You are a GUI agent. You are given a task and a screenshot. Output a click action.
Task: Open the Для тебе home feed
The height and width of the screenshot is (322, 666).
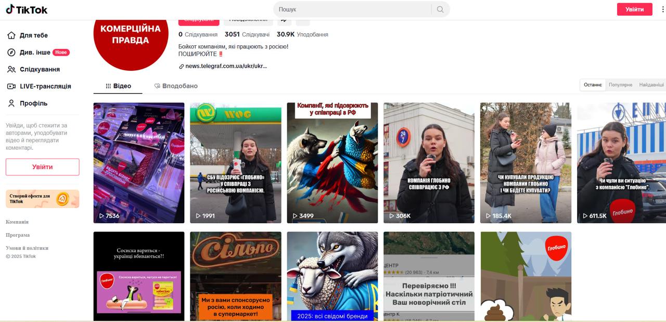[33, 35]
